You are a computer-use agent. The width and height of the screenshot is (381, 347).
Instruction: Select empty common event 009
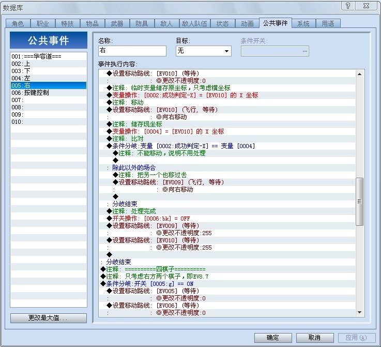pos(49,114)
